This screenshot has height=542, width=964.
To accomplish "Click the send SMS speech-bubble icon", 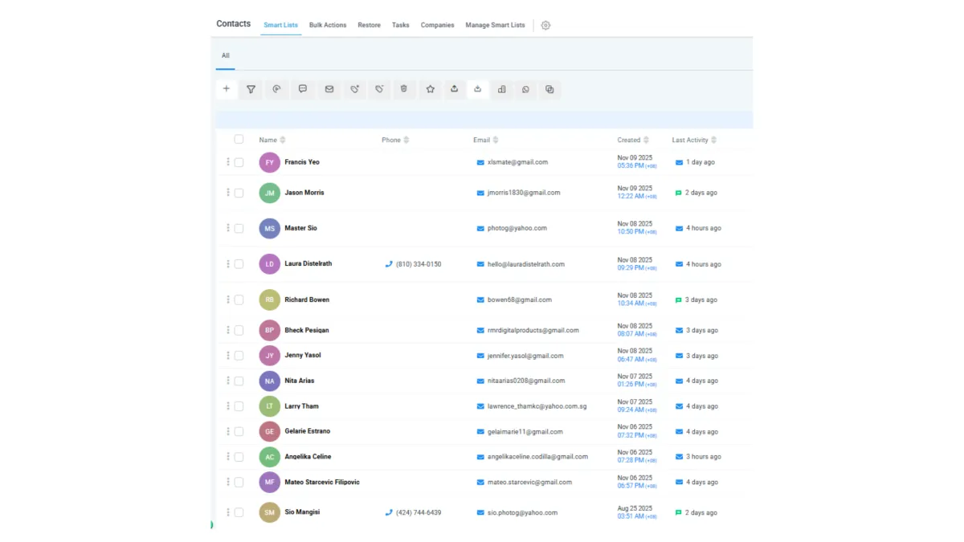I will 303,89.
